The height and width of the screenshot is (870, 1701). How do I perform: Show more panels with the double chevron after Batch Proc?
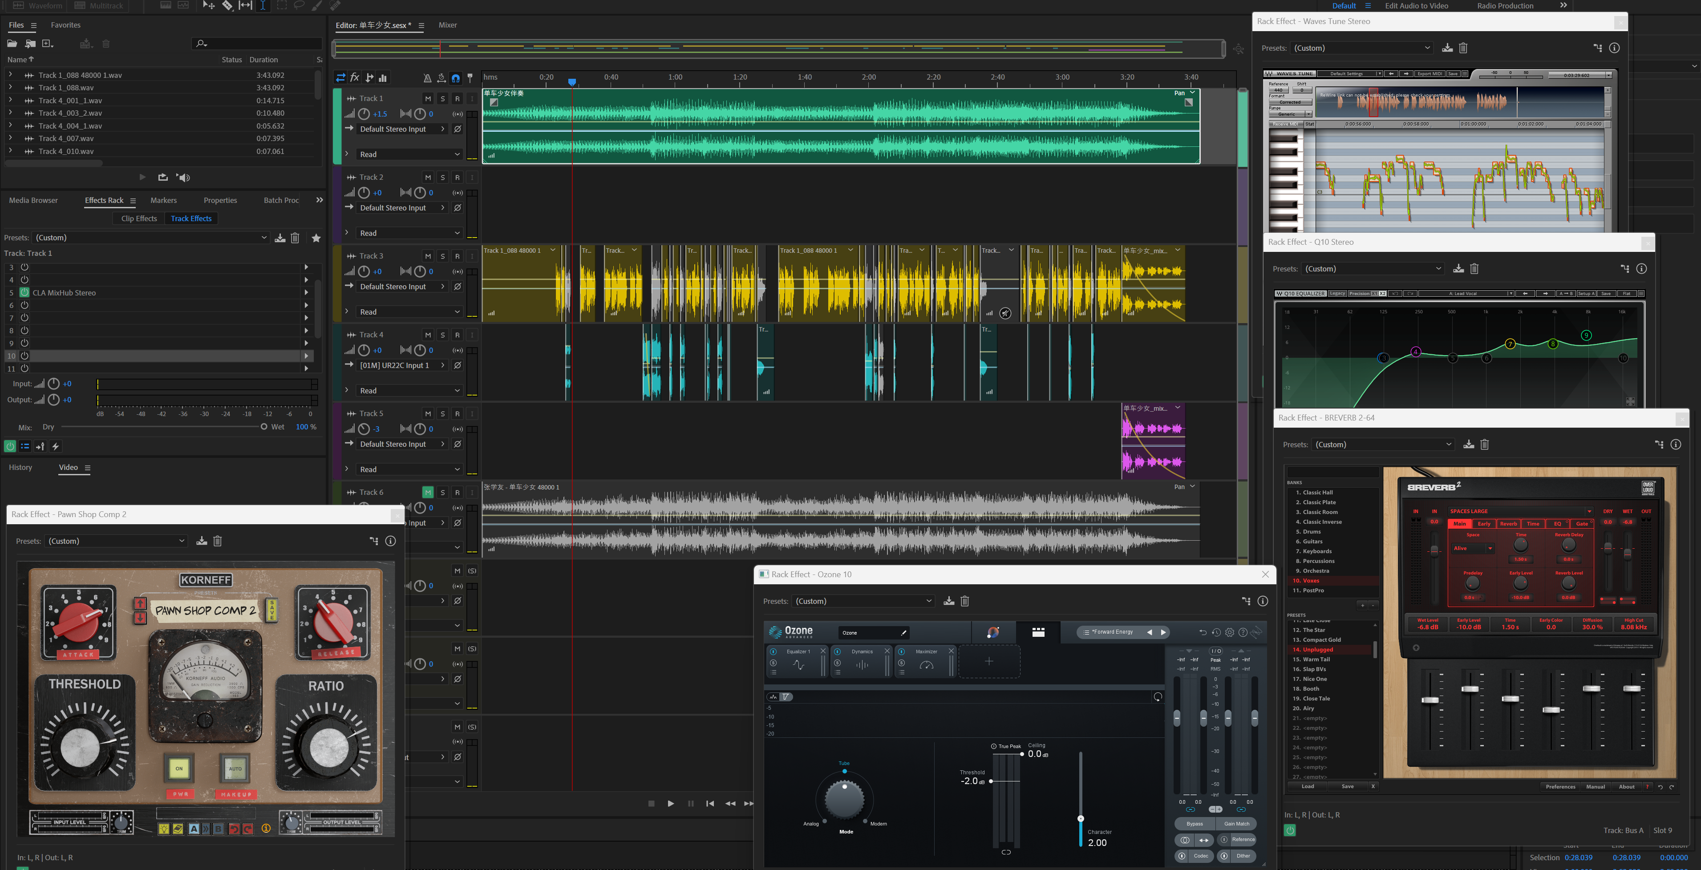point(320,200)
